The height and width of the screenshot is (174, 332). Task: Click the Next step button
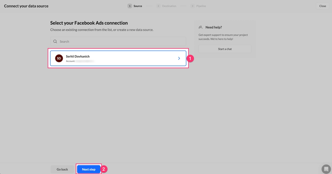[89, 169]
